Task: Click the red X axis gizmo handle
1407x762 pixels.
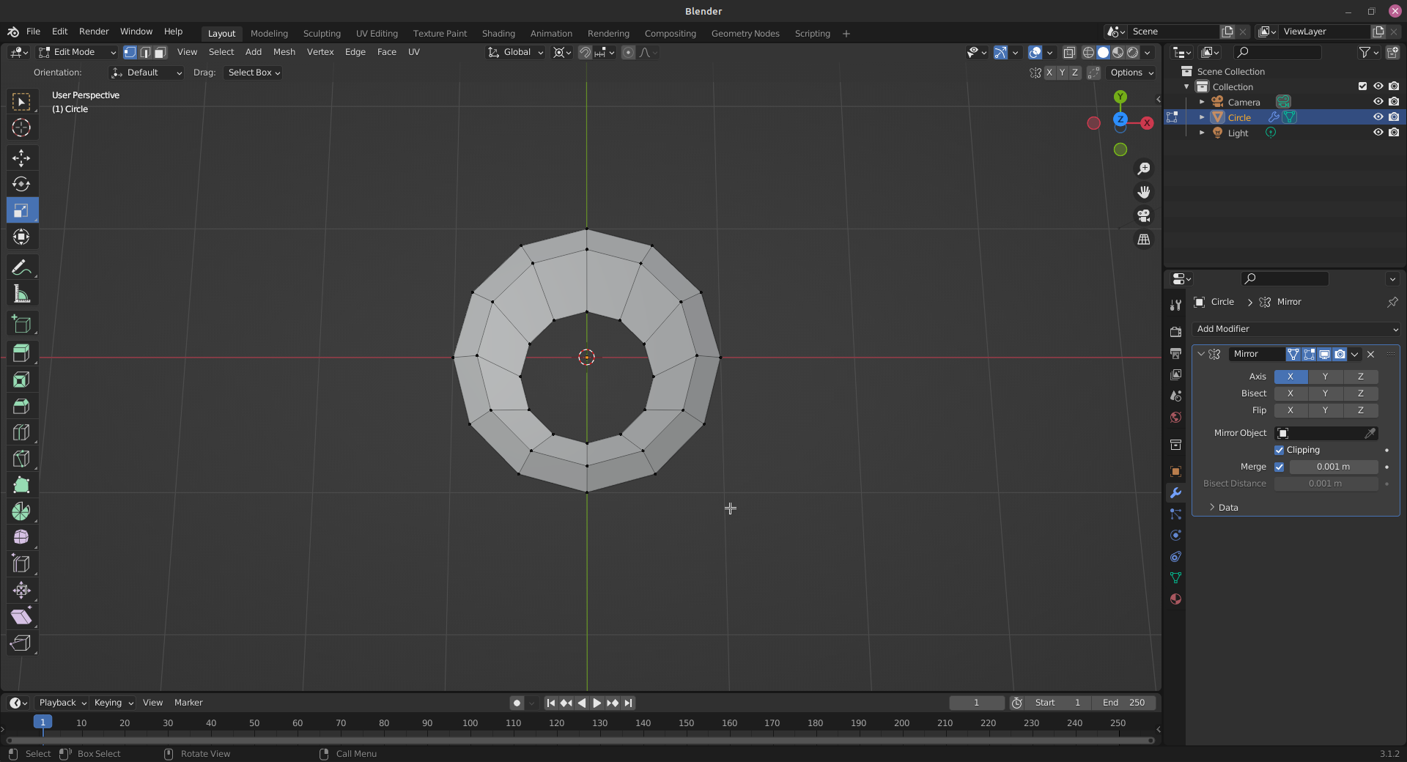Action: click(x=1147, y=123)
